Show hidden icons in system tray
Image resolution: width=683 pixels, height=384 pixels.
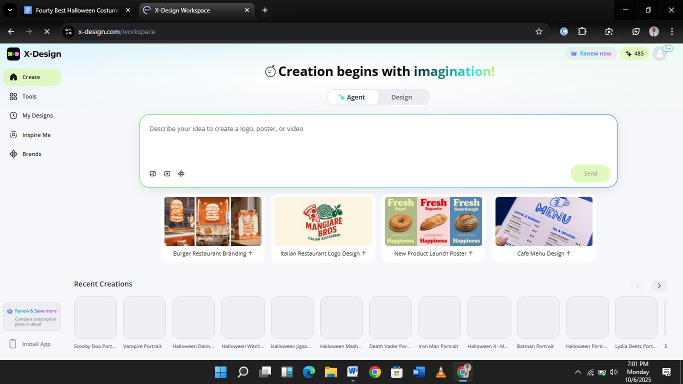point(577,372)
